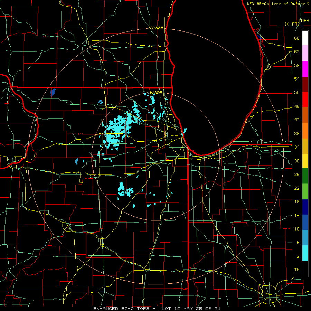Select the 26 legend value
Viewport: 311px width, 311px height.
(297, 175)
